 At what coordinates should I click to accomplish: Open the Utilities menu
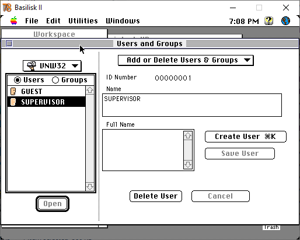pos(83,21)
